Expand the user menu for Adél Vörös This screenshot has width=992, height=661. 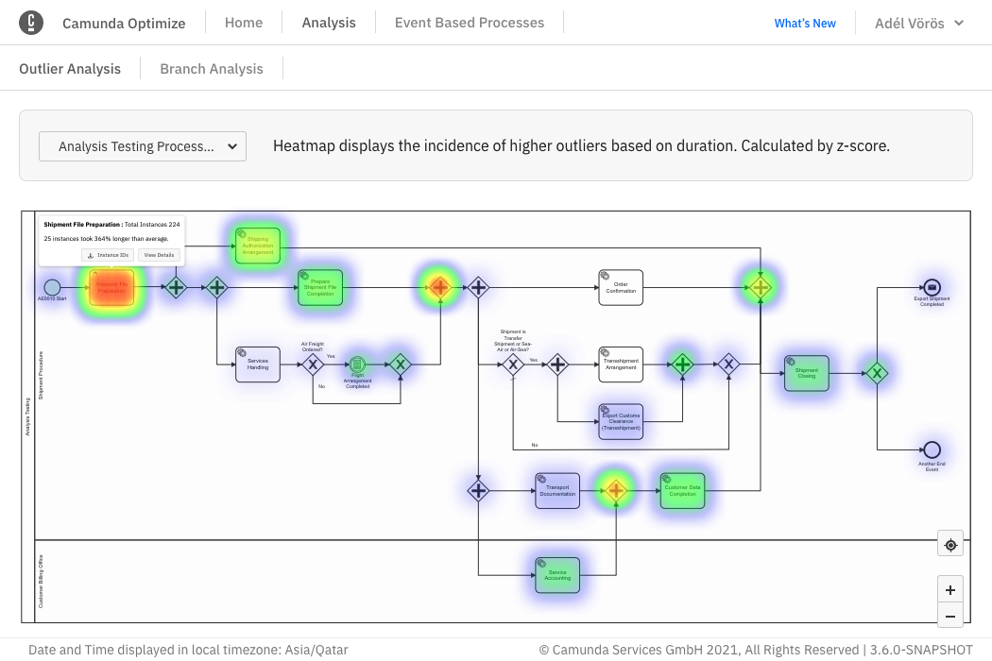click(x=917, y=22)
